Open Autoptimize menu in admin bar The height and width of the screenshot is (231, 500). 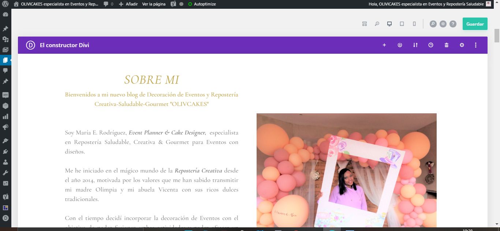pyautogui.click(x=202, y=4)
